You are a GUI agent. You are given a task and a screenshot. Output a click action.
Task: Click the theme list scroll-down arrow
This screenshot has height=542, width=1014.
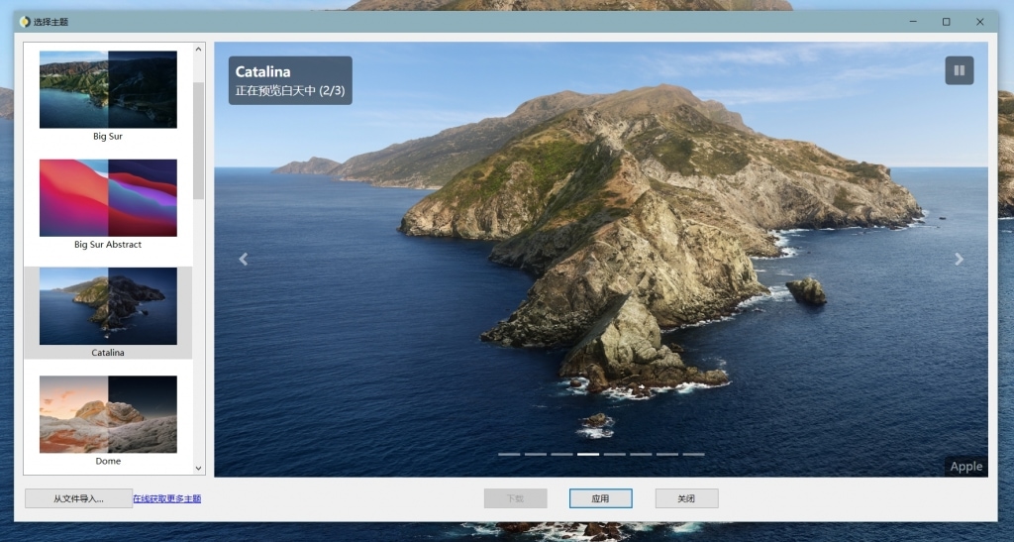coord(198,469)
